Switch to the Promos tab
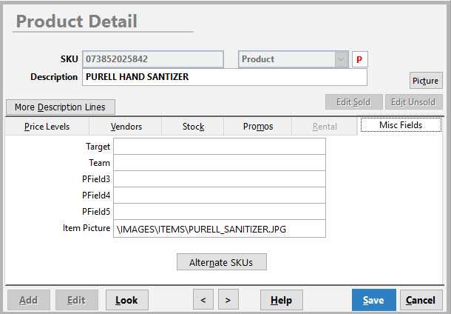Screen dimensions: 451x314 click(258, 127)
